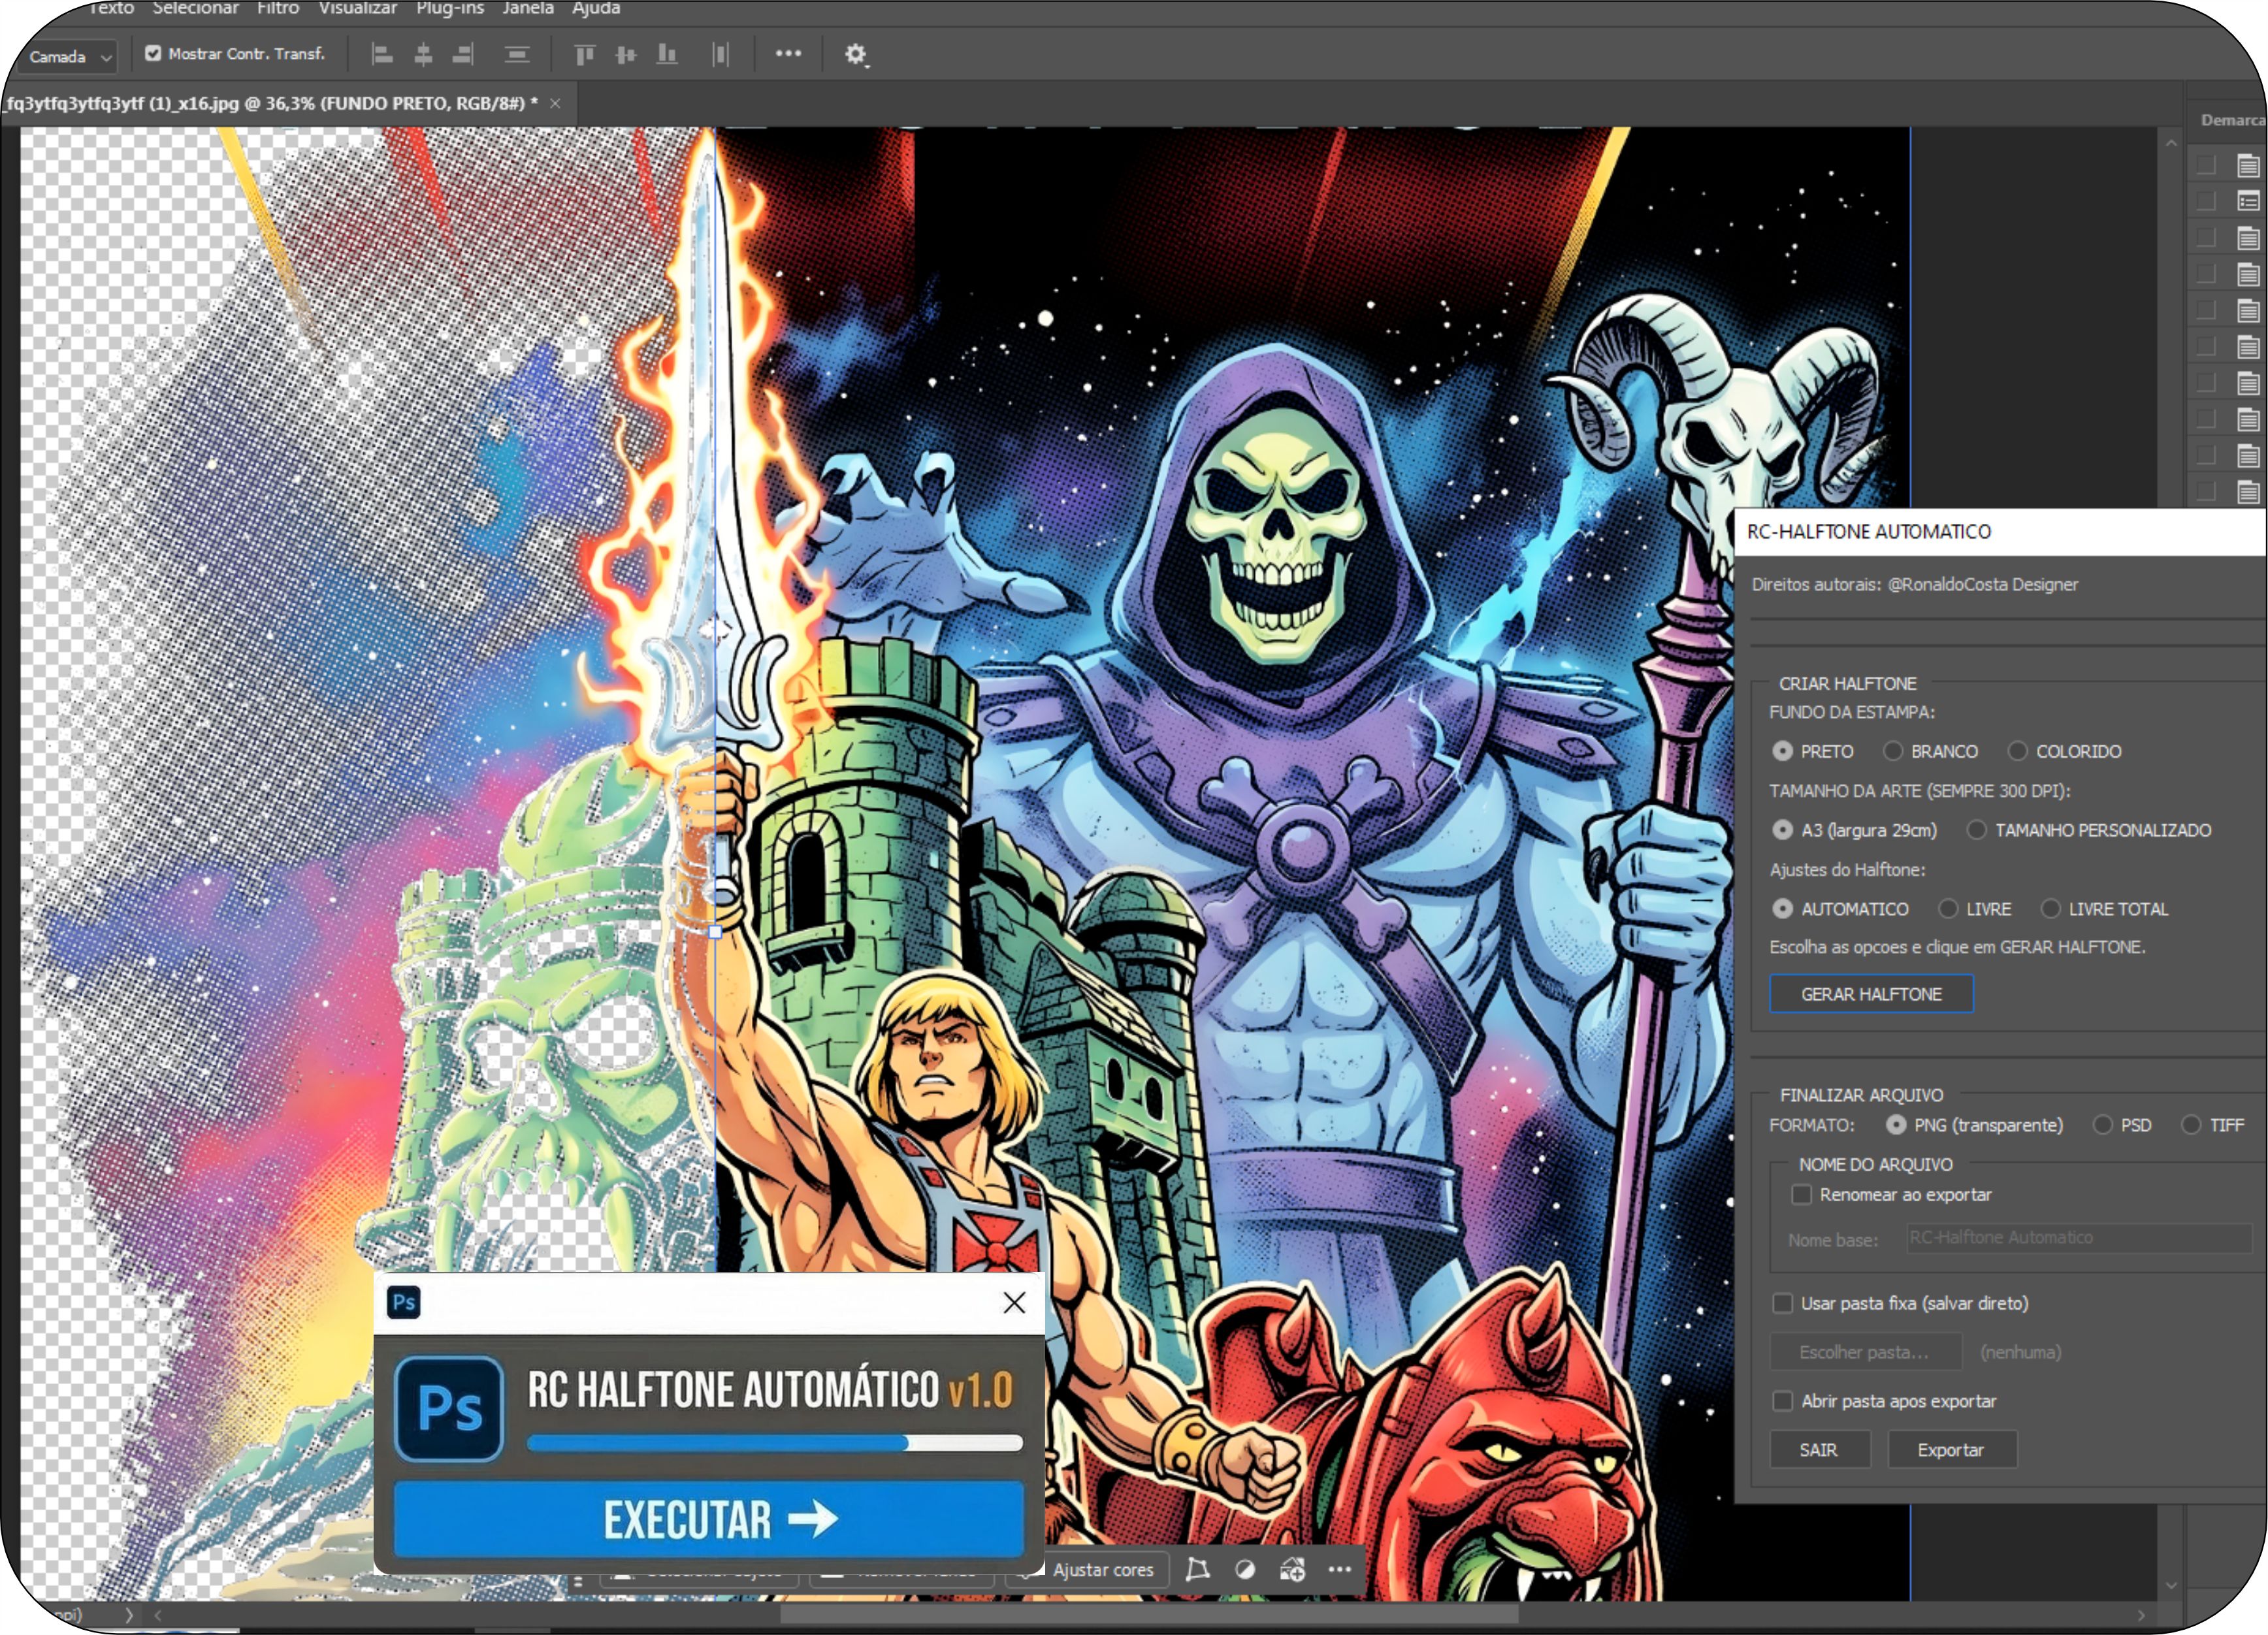Open the Camada dropdown in options bar

pos(69,57)
